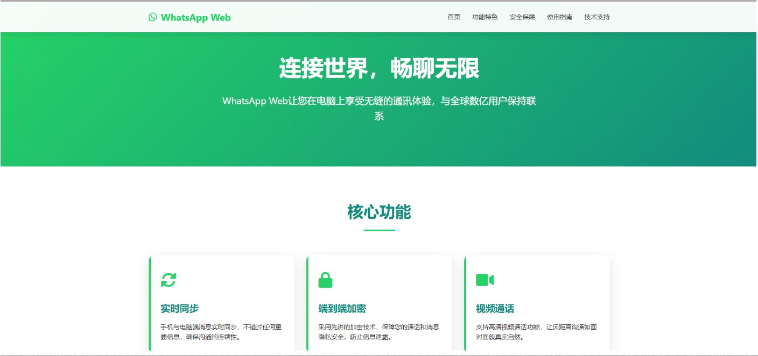The image size is (758, 356).
Task: Click the 视频通话 card description text
Action: coord(536,332)
